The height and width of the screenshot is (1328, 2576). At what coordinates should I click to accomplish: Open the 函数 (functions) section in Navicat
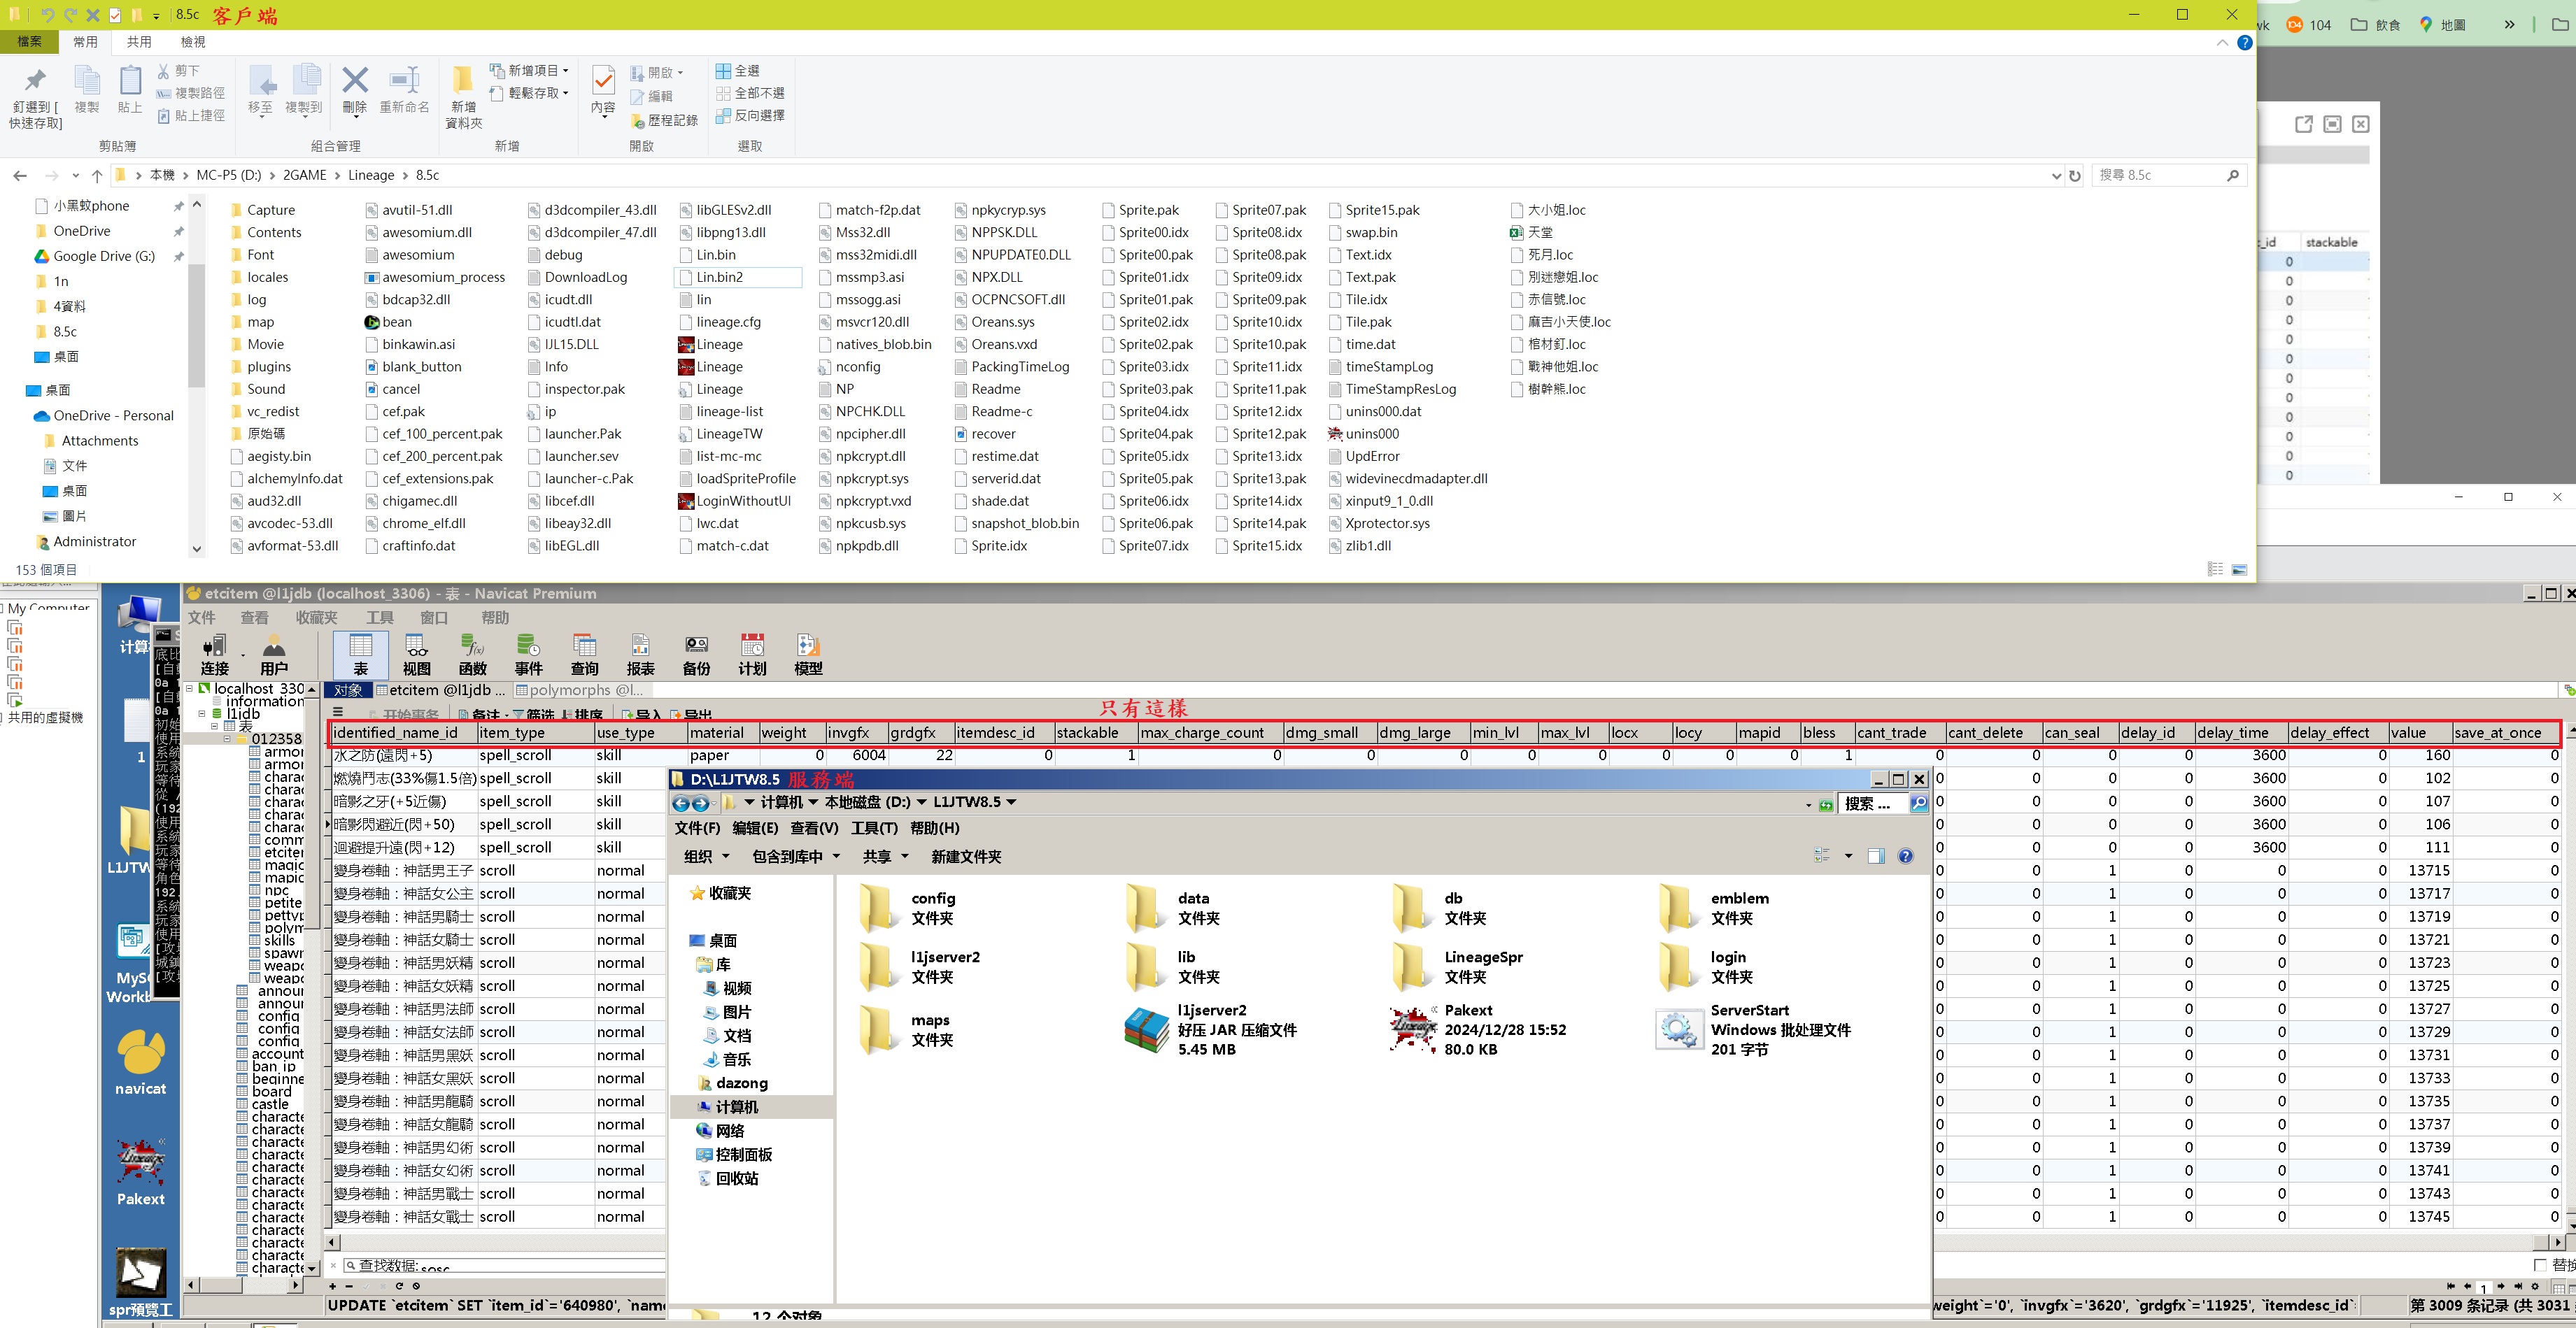(x=472, y=655)
